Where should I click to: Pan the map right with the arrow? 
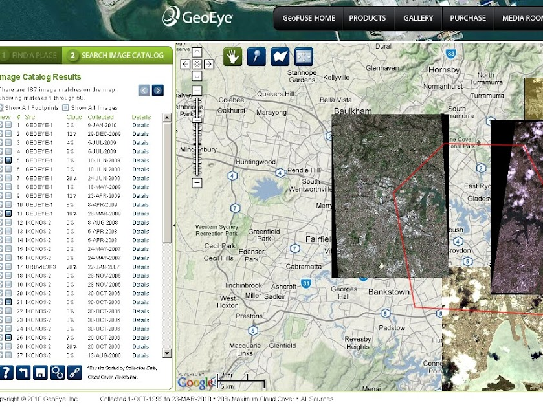tap(209, 64)
